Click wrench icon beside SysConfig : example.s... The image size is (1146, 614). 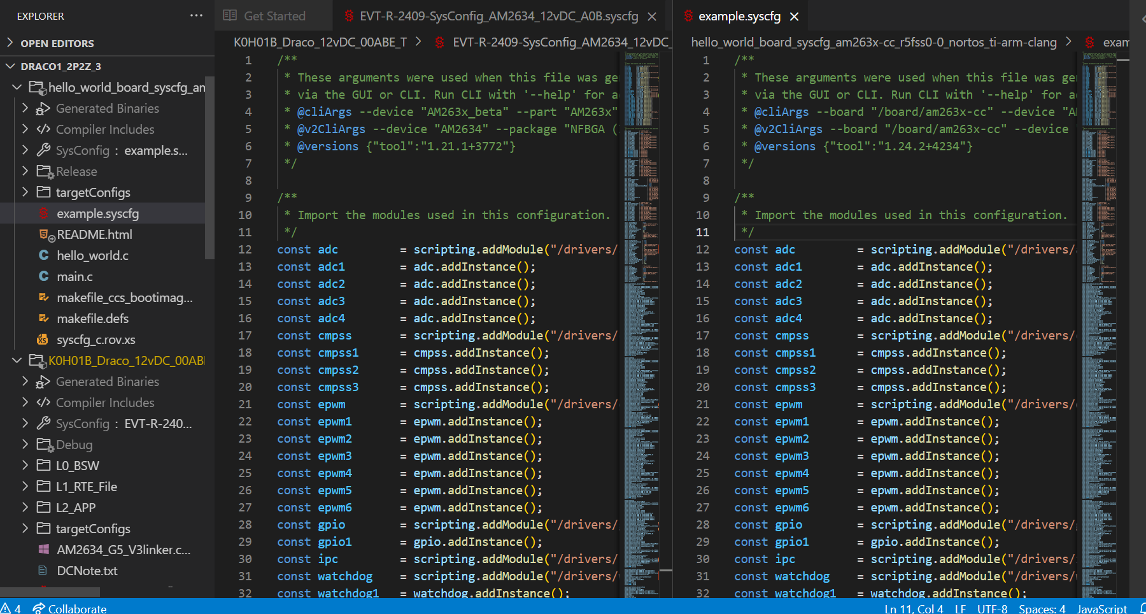pos(43,150)
